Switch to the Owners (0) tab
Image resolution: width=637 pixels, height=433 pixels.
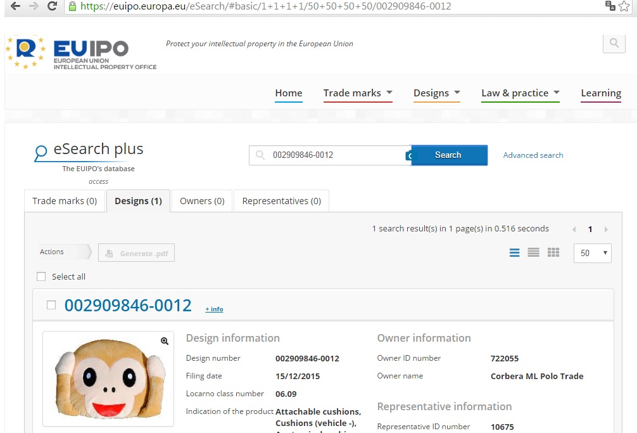202,201
